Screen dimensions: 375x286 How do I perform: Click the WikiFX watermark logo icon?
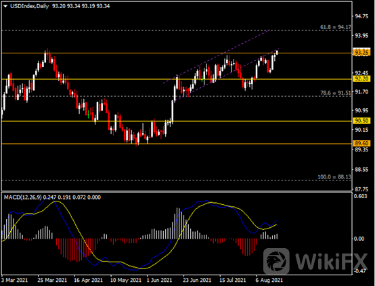tap(276, 261)
